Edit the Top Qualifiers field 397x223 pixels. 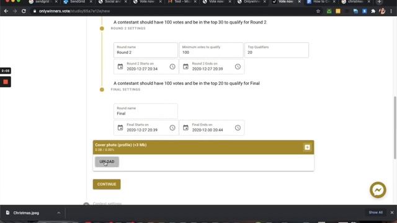pos(277,50)
